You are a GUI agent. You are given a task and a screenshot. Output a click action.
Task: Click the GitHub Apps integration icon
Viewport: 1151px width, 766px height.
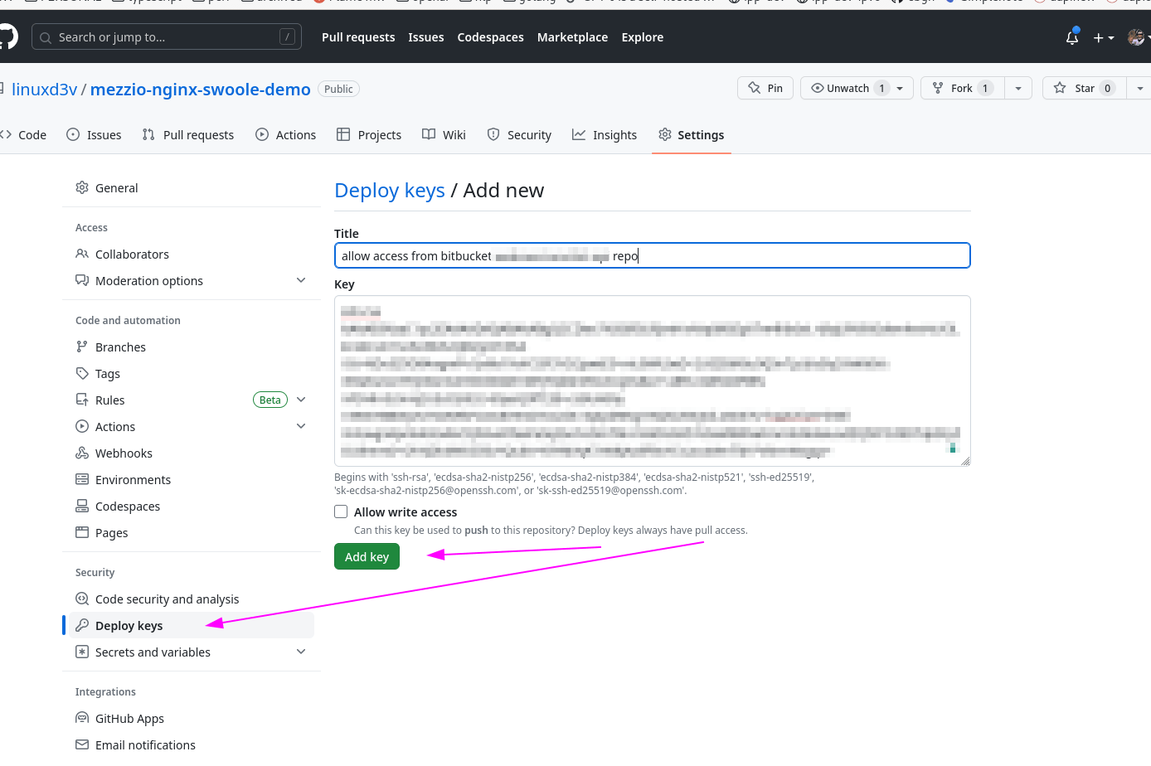click(81, 718)
